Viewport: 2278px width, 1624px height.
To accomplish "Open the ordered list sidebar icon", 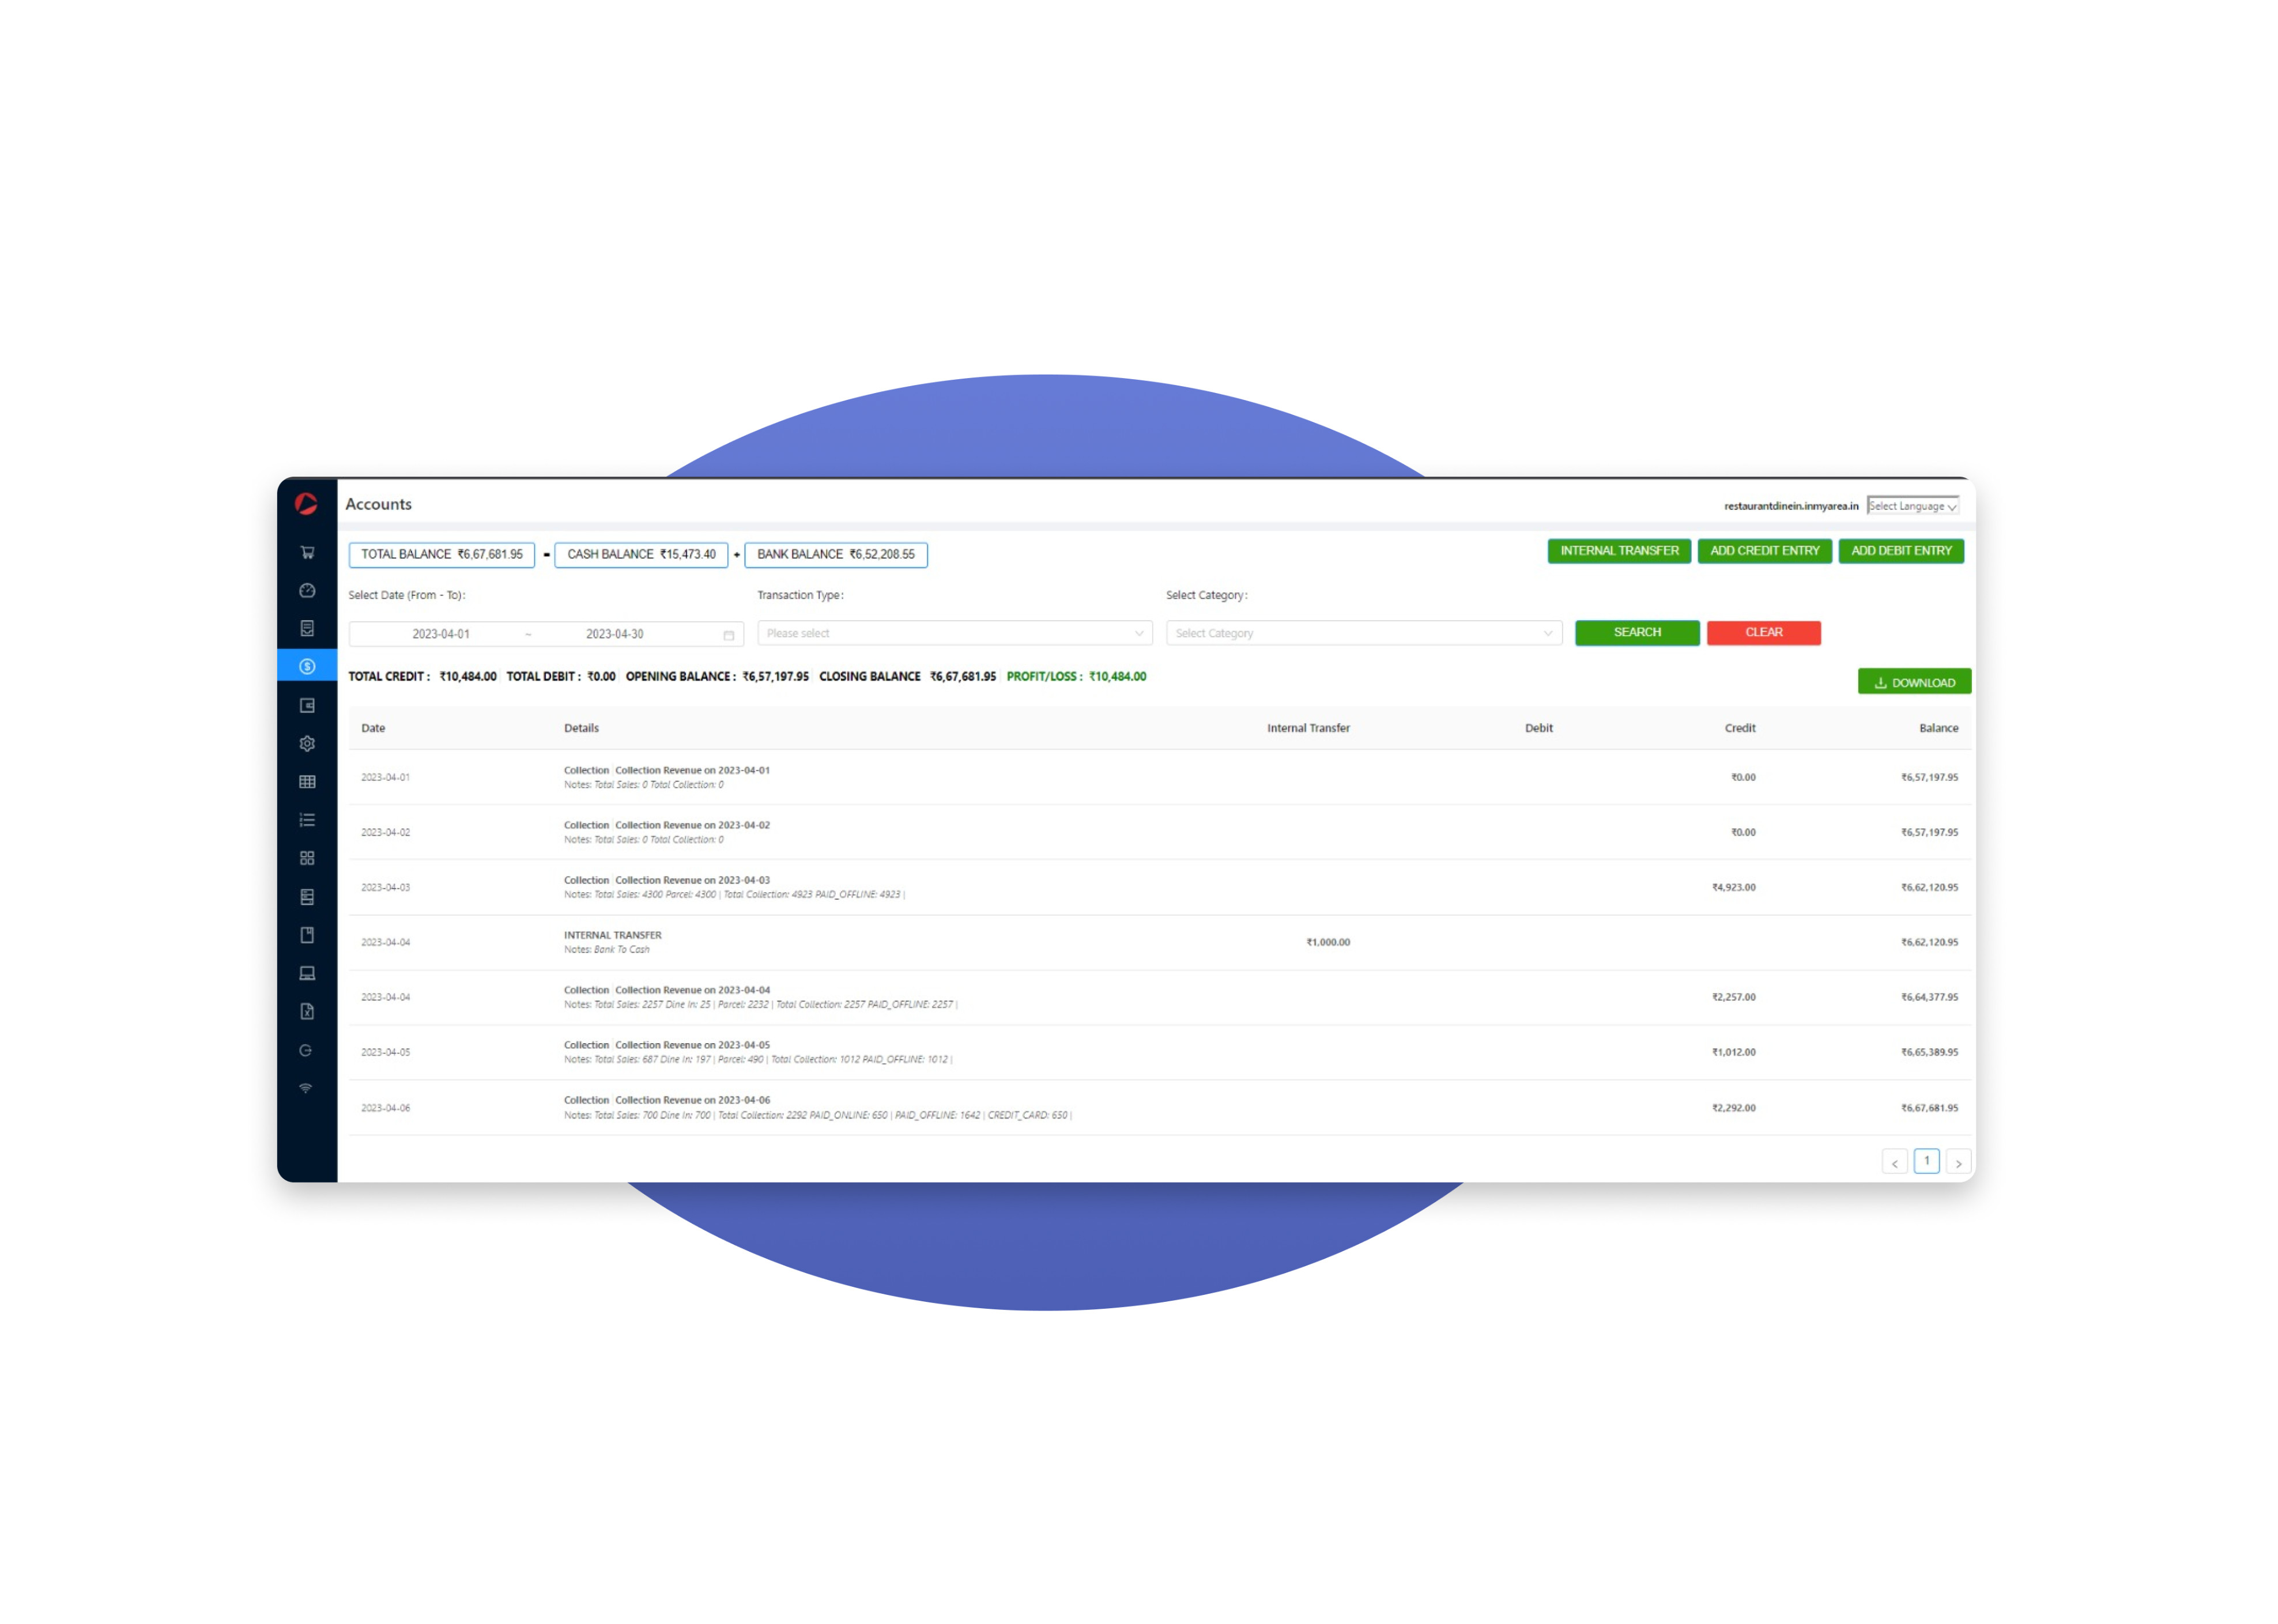I will click(307, 820).
